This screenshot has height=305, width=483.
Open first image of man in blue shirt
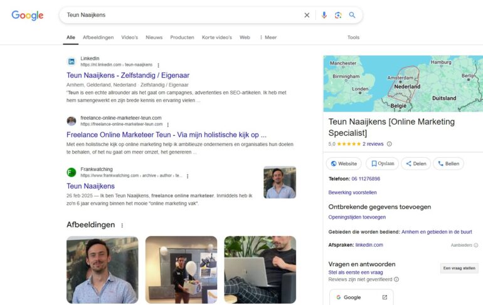coord(102,270)
